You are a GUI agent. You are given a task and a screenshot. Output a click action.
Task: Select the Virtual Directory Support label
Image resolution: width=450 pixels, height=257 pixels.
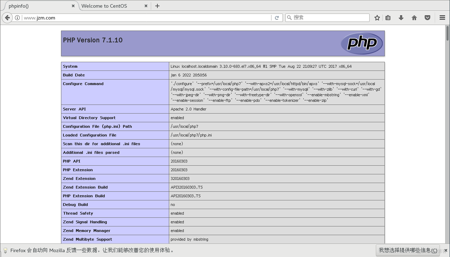pos(89,118)
